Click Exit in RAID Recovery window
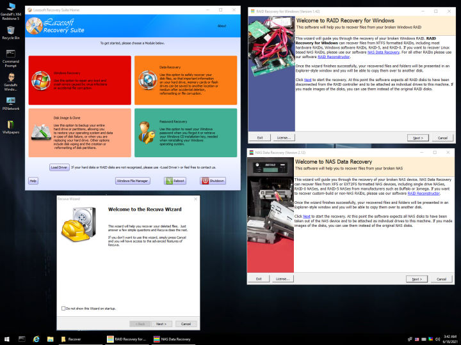The height and width of the screenshot is (345, 461). (x=259, y=137)
